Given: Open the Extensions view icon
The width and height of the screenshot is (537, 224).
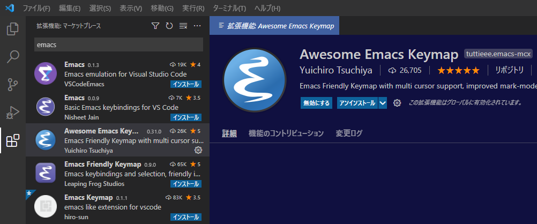Looking at the screenshot, I should pos(13,140).
